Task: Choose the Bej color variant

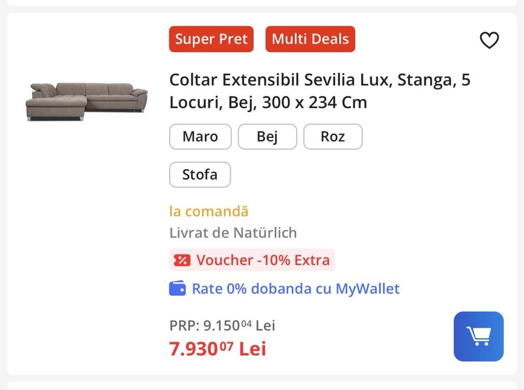Action: (267, 137)
